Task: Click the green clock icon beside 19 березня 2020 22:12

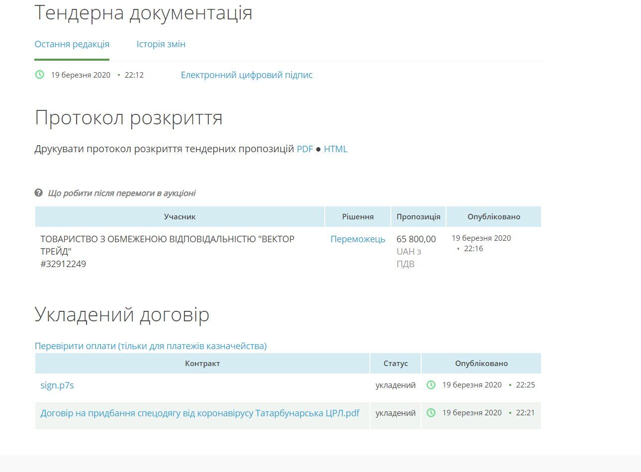Action: click(40, 75)
